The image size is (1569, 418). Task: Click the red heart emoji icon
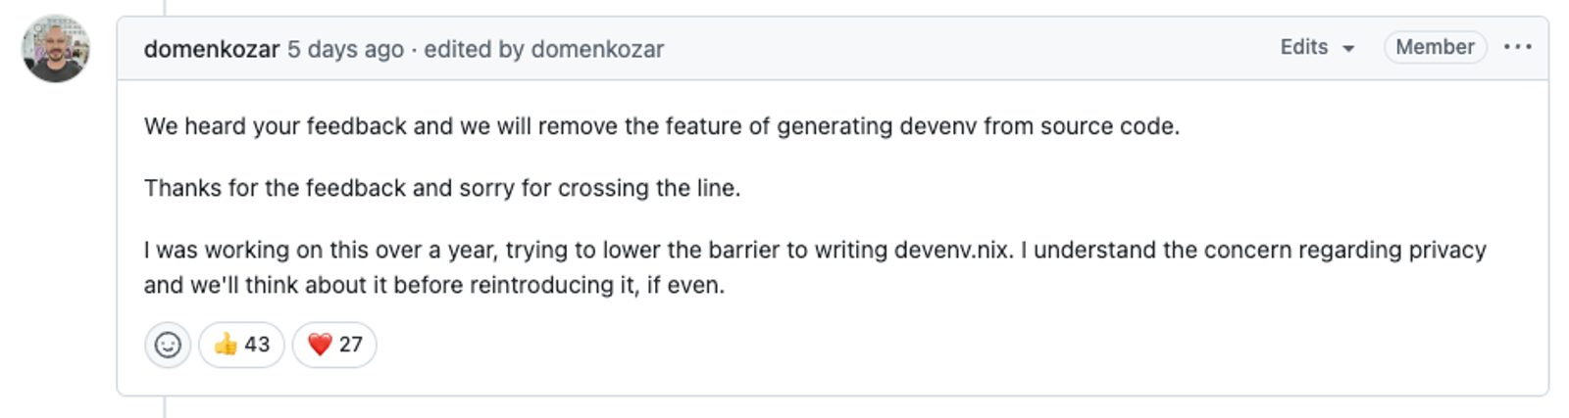click(x=320, y=345)
